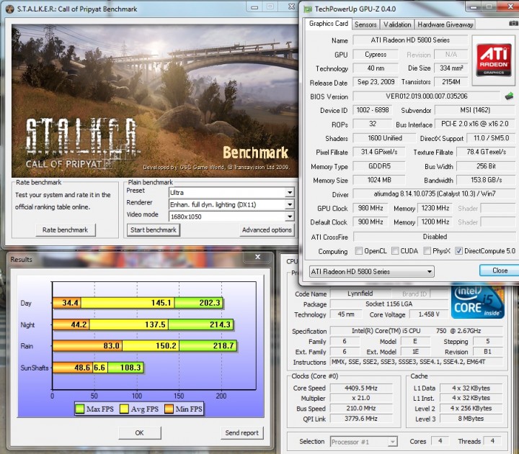Switch to the Hardware Giveaway tab
The height and width of the screenshot is (454, 519).
click(x=445, y=24)
